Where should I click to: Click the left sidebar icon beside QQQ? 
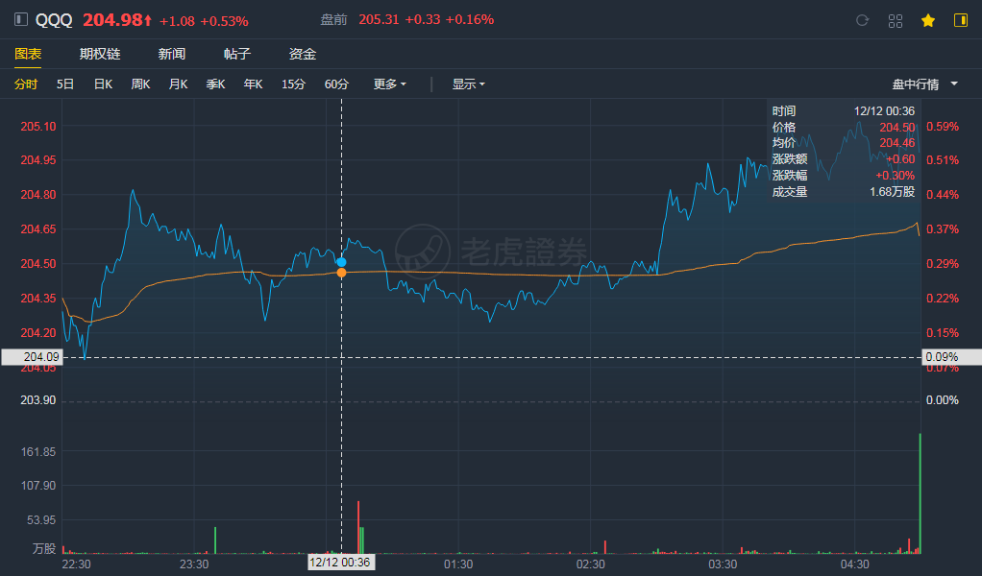pos(21,20)
